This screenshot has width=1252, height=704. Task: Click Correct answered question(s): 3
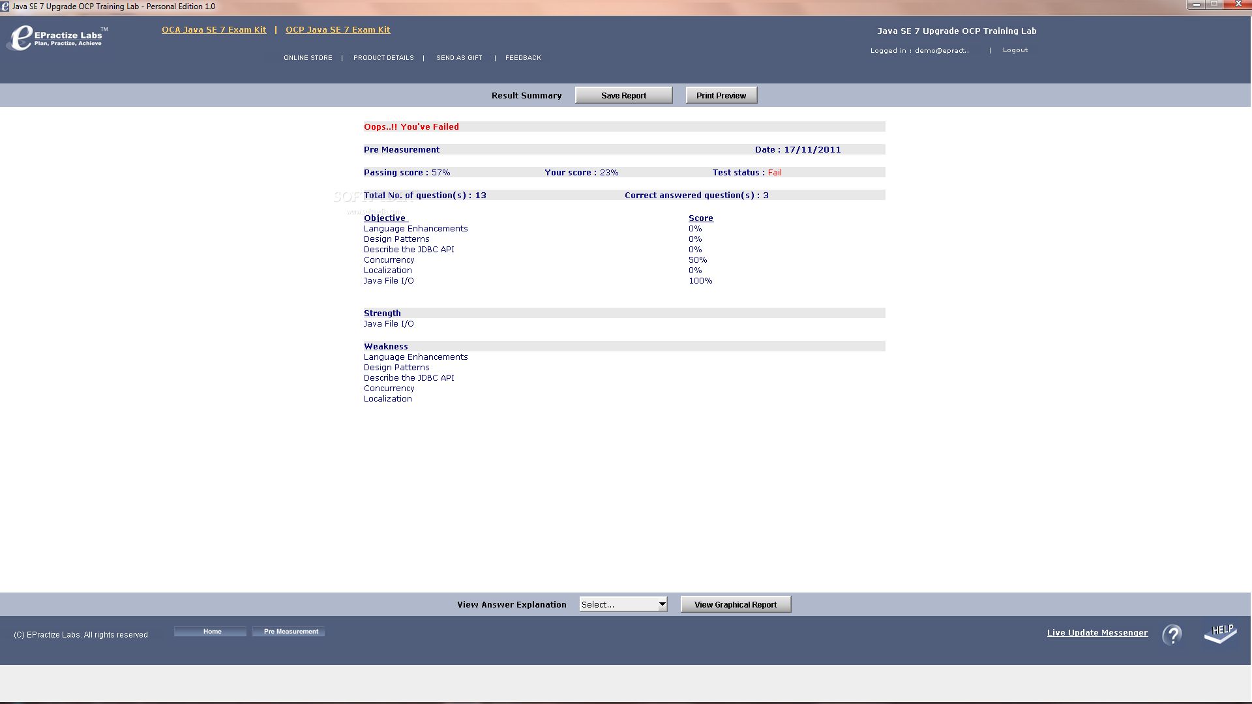696,196
